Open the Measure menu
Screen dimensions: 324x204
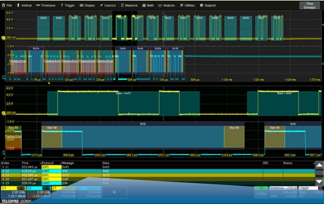pos(130,5)
